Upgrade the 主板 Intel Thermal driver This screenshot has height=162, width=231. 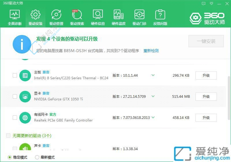tap(206, 76)
